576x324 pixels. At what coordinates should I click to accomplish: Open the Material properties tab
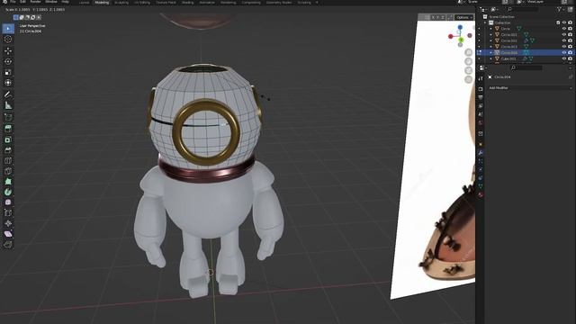point(481,194)
